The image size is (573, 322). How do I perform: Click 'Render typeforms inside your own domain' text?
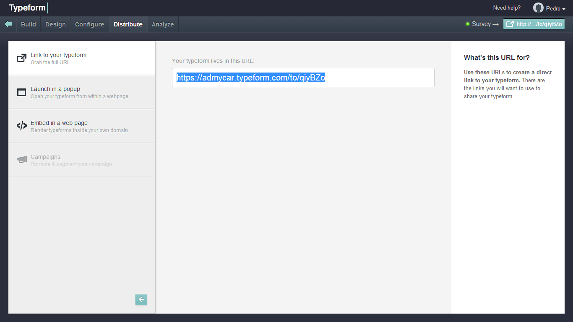79,130
